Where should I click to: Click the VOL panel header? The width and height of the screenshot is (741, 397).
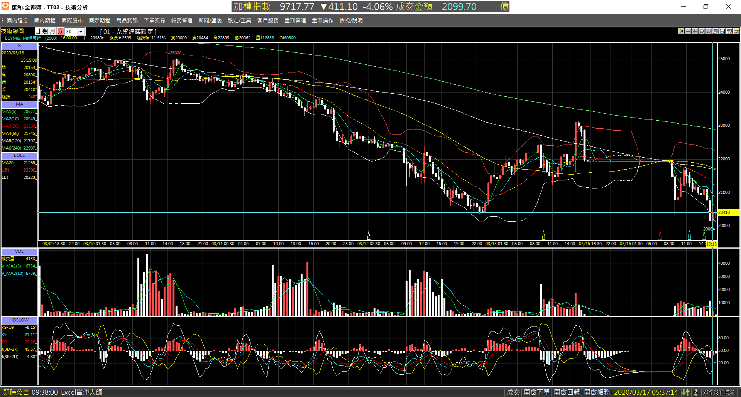pos(19,252)
